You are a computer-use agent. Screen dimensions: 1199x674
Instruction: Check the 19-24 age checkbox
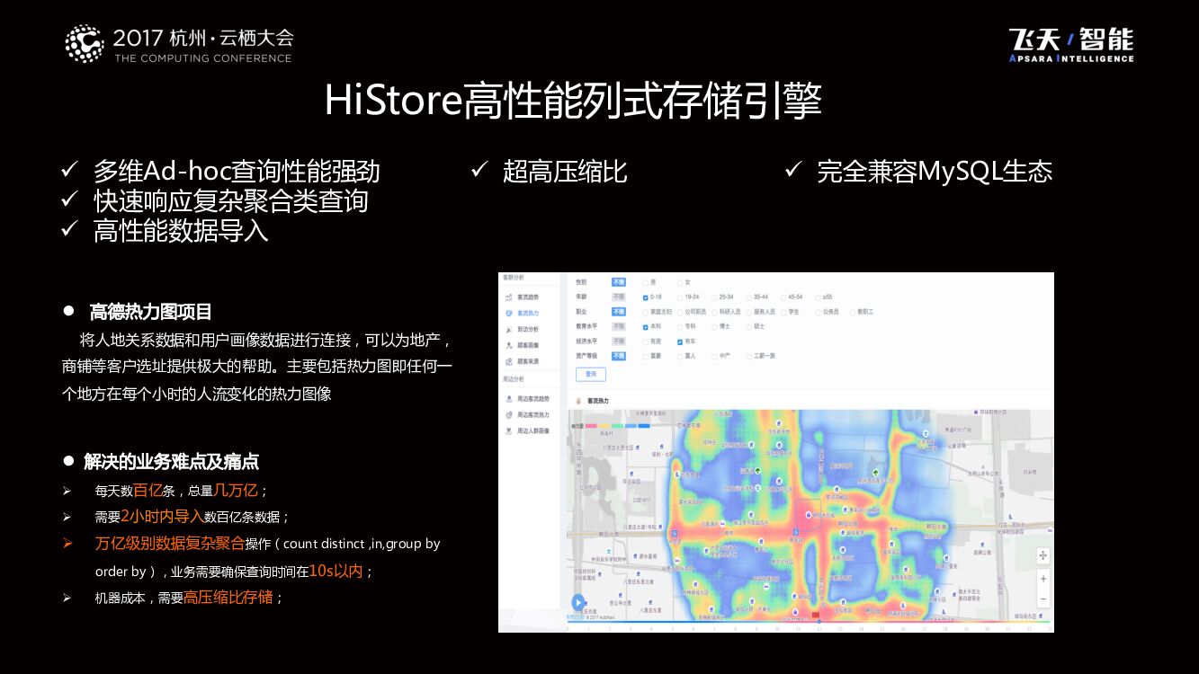(x=680, y=297)
